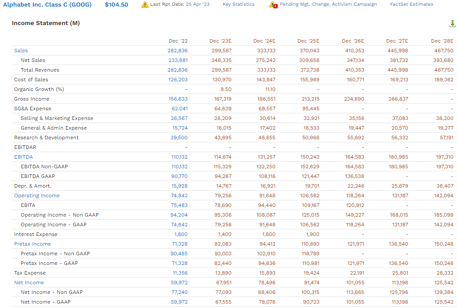Click Gross Income value 156,633
The image size is (457, 308).
[178, 99]
